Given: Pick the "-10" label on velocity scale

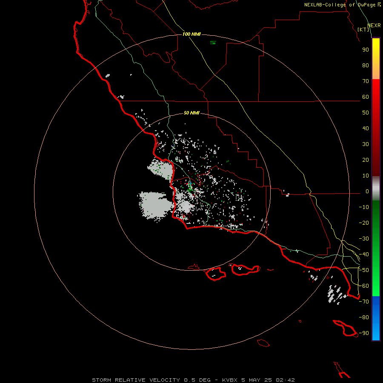Looking at the screenshot, I should pos(364,207).
